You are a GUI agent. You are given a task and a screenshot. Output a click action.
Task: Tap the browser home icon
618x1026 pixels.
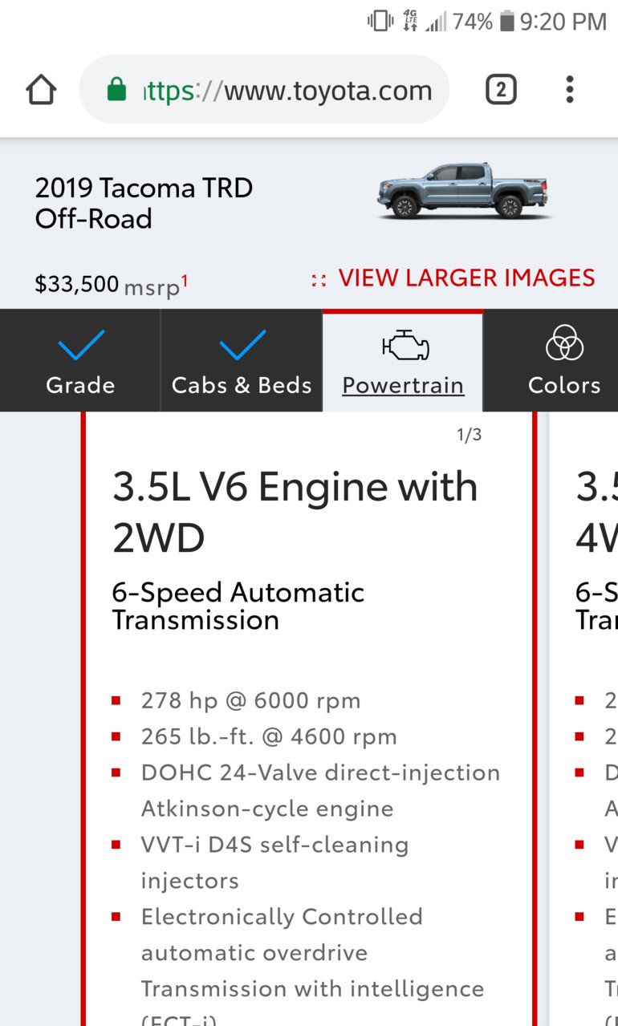(41, 90)
